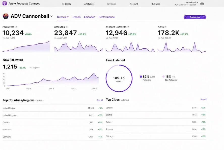Select the Australia row

click(53, 129)
